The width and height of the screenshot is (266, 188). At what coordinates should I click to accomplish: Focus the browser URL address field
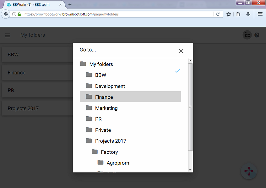(x=118, y=14)
